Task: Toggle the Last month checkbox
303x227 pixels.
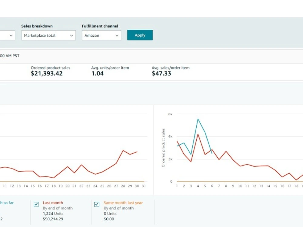Action: coord(36,204)
